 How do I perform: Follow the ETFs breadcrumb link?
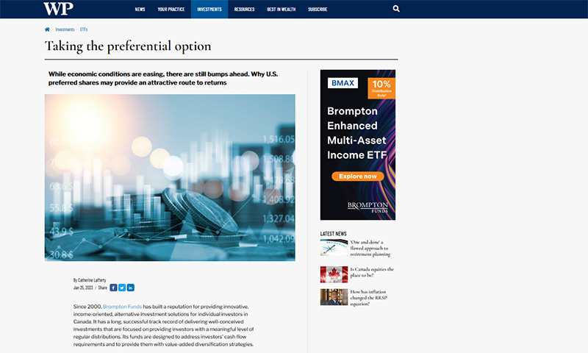pyautogui.click(x=84, y=29)
